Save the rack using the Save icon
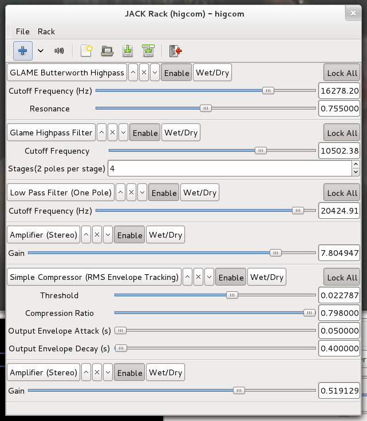 coord(128,51)
